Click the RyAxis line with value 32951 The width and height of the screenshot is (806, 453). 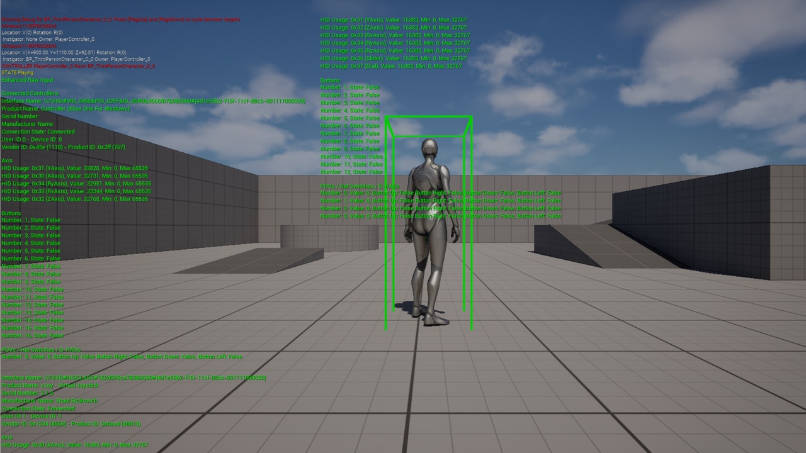coord(75,184)
